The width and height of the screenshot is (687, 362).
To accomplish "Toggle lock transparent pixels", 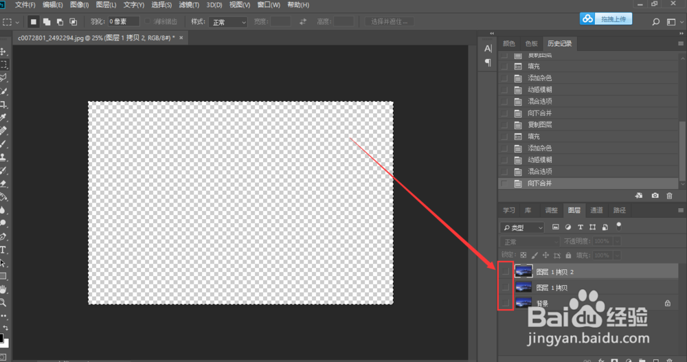I will [x=523, y=255].
